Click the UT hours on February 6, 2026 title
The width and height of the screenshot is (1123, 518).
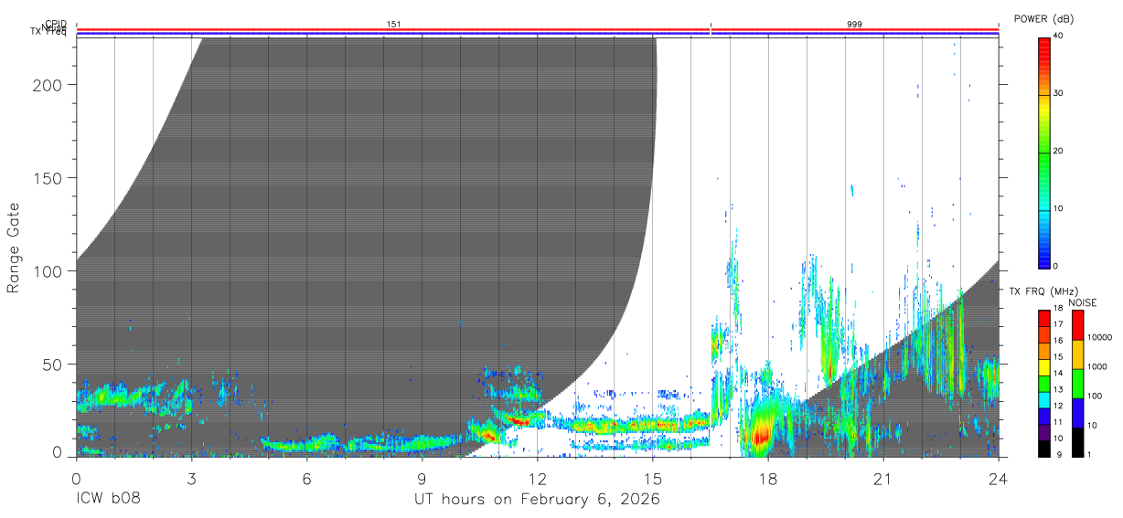(x=538, y=500)
